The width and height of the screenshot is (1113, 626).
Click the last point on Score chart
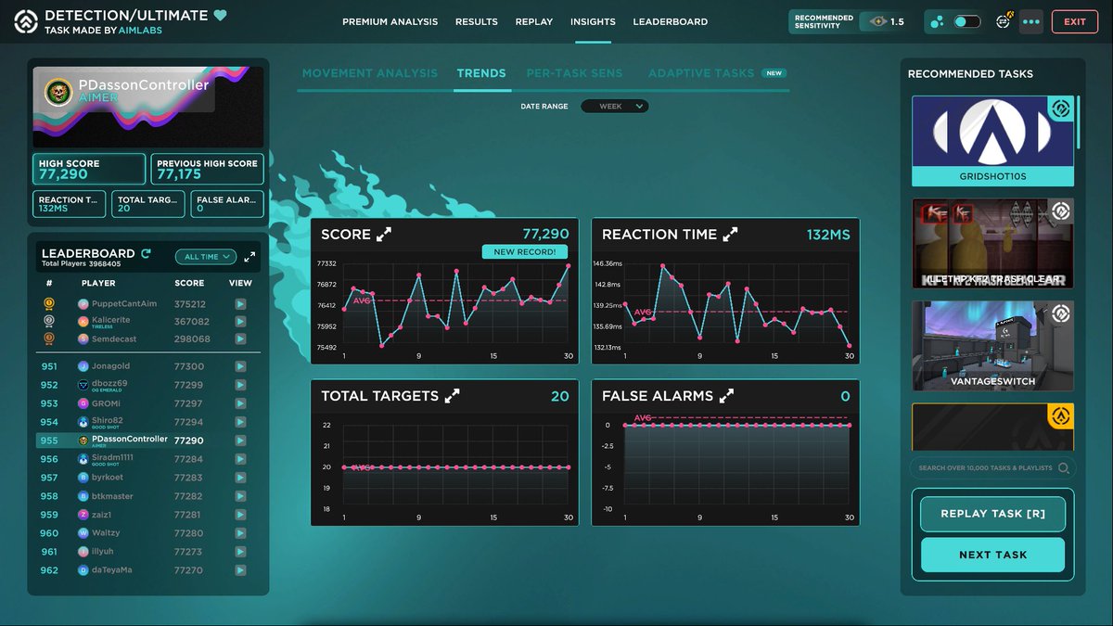[568, 265]
